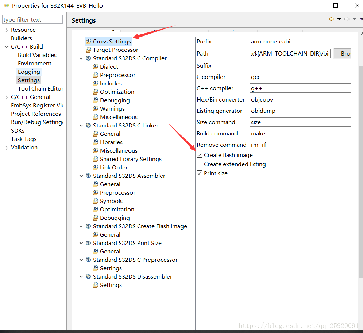The width and height of the screenshot is (363, 333).
Task: Toggle the Create flash image checkbox
Action: (x=200, y=155)
